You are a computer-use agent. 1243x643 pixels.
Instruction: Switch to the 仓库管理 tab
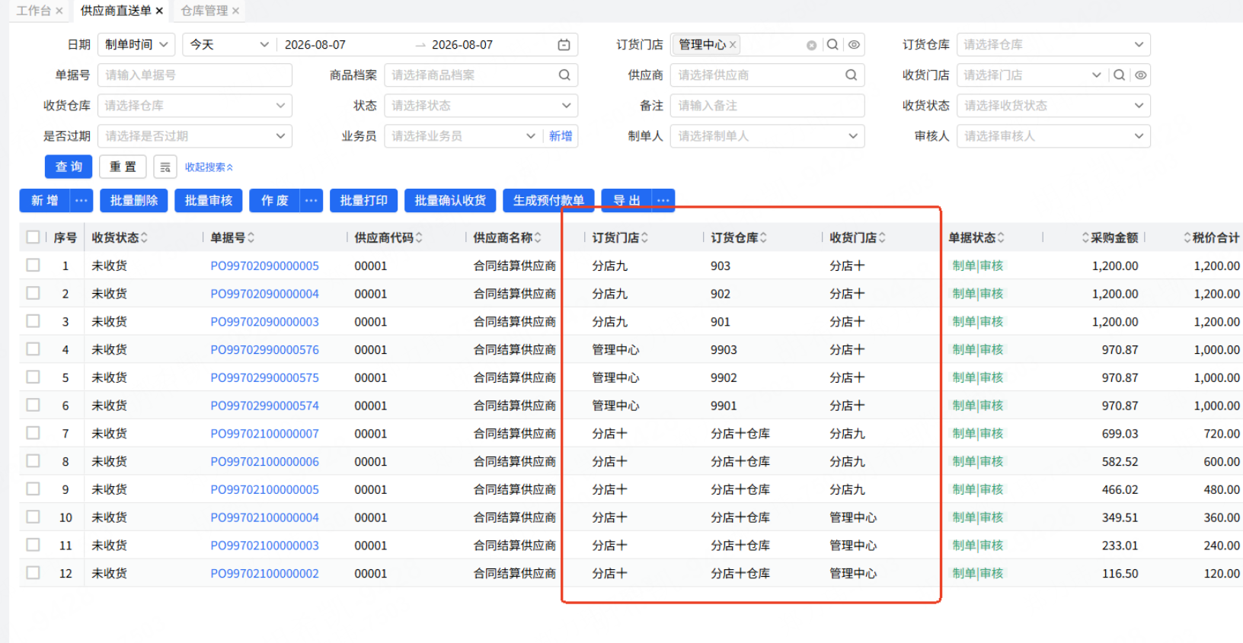click(204, 11)
